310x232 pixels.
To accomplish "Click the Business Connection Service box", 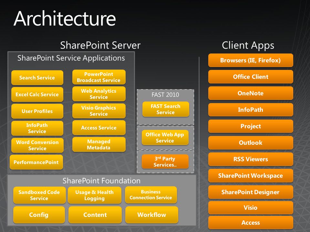I will pos(151,195).
